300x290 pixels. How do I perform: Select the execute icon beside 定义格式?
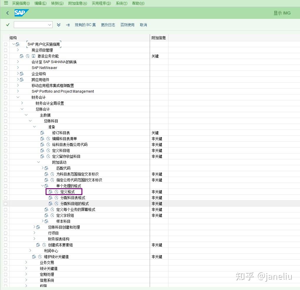(x=56, y=192)
